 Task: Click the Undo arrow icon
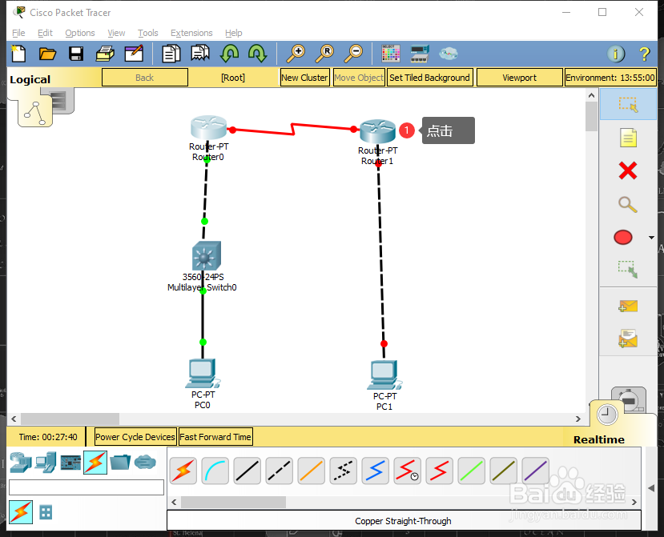[230, 54]
